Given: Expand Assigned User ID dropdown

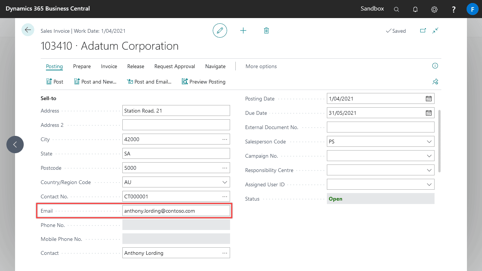Looking at the screenshot, I should tap(429, 184).
